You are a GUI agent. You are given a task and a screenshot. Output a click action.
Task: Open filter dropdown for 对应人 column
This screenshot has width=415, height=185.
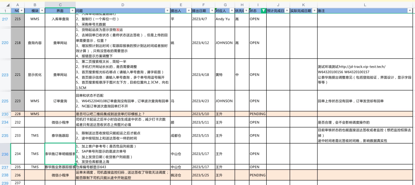pos(232,11)
